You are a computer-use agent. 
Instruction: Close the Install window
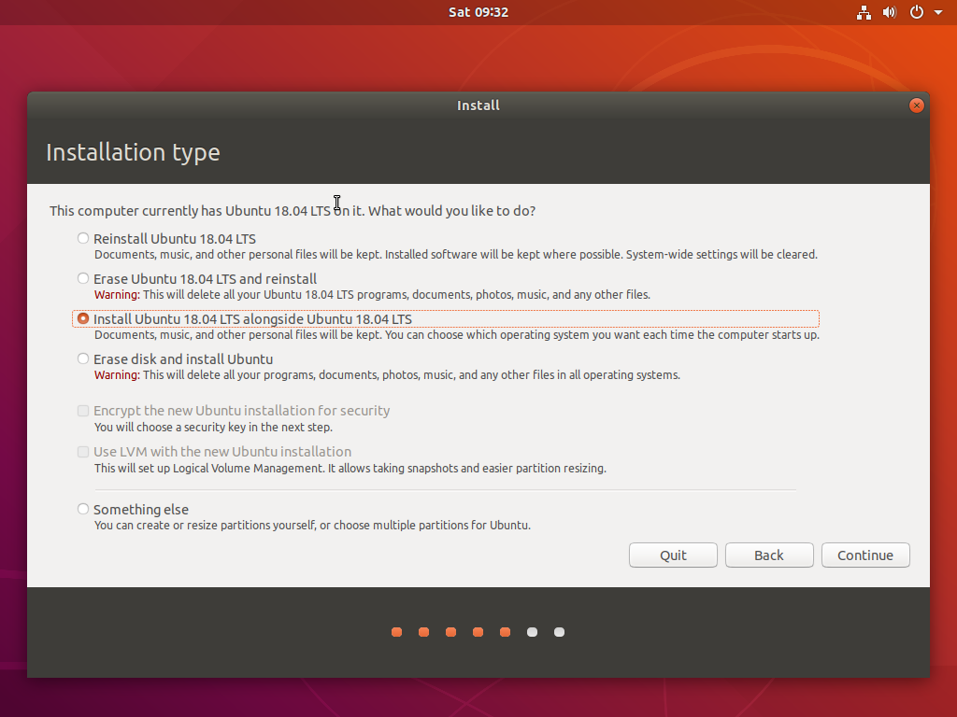click(x=916, y=105)
